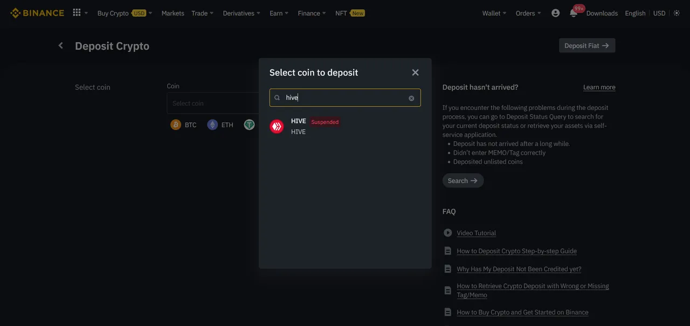Click the hive search input field
The width and height of the screenshot is (690, 326).
345,98
